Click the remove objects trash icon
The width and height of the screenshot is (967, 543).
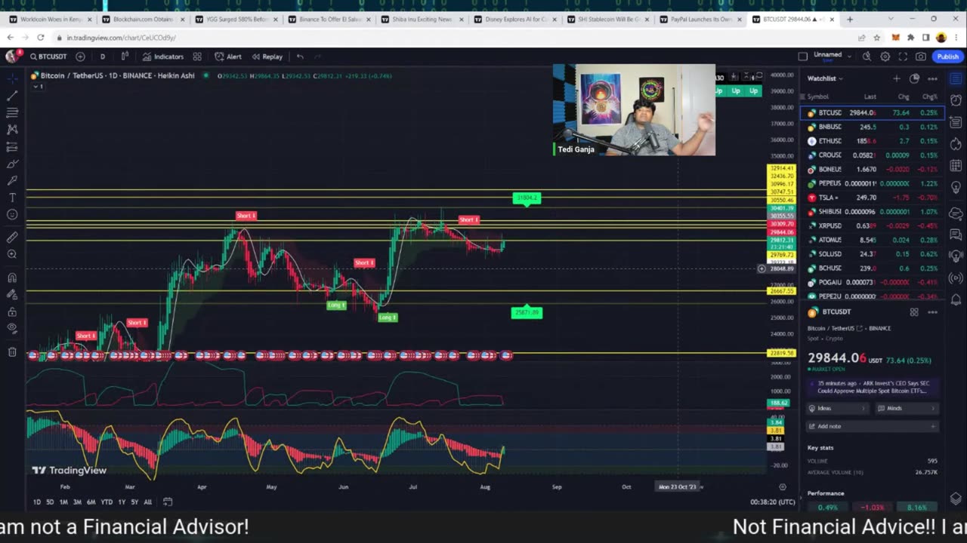tap(12, 351)
